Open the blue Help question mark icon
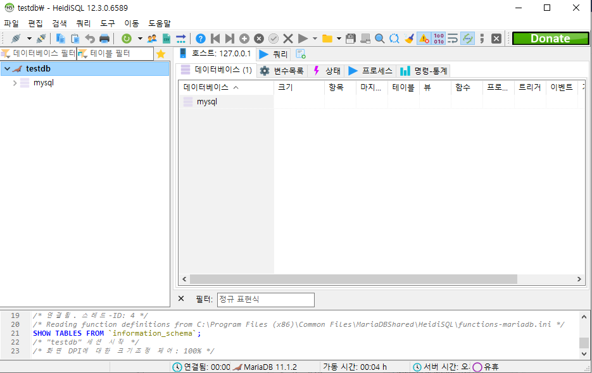This screenshot has height=373, width=592. point(201,39)
